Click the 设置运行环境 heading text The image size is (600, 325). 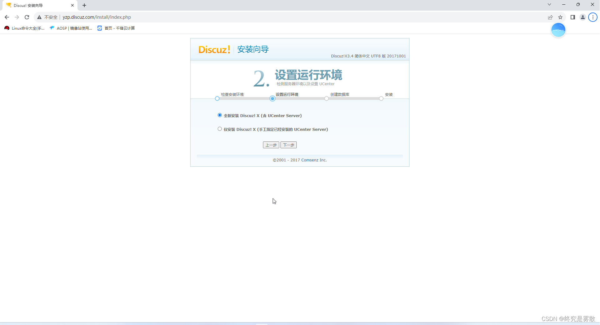pos(309,75)
